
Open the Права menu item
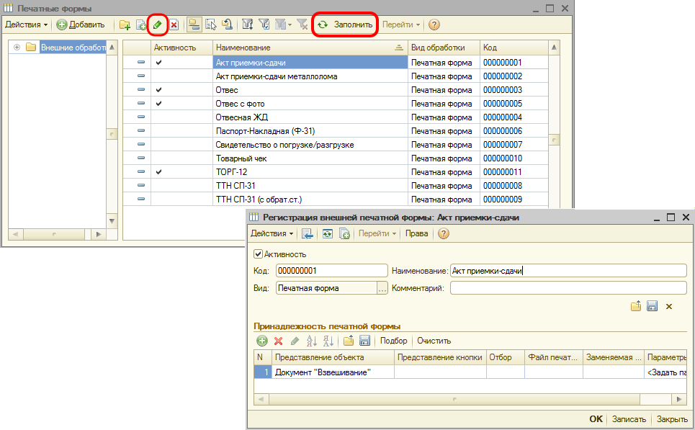[x=416, y=233]
